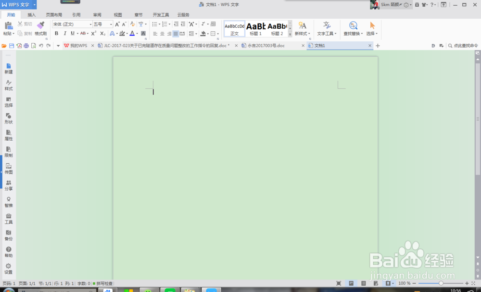Click the zoom slider handle
The width and height of the screenshot is (481, 292).
pyautogui.click(x=441, y=283)
